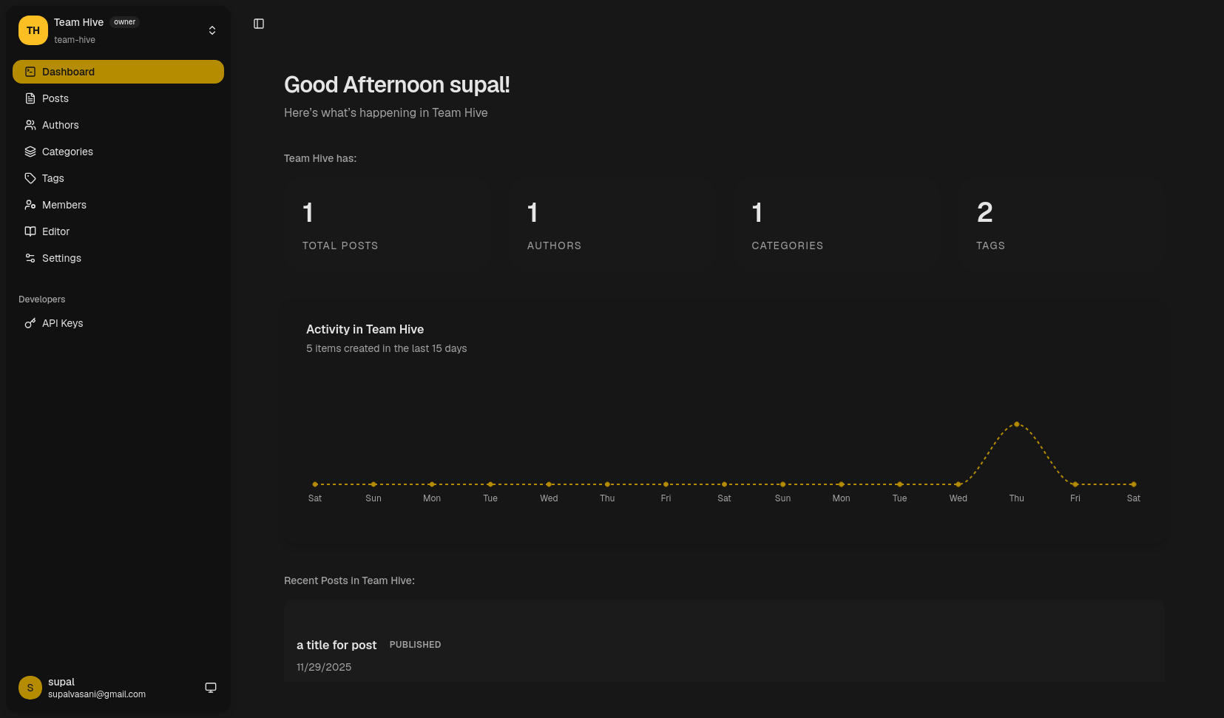Select the Tags label icon
1224x718 pixels.
point(30,177)
